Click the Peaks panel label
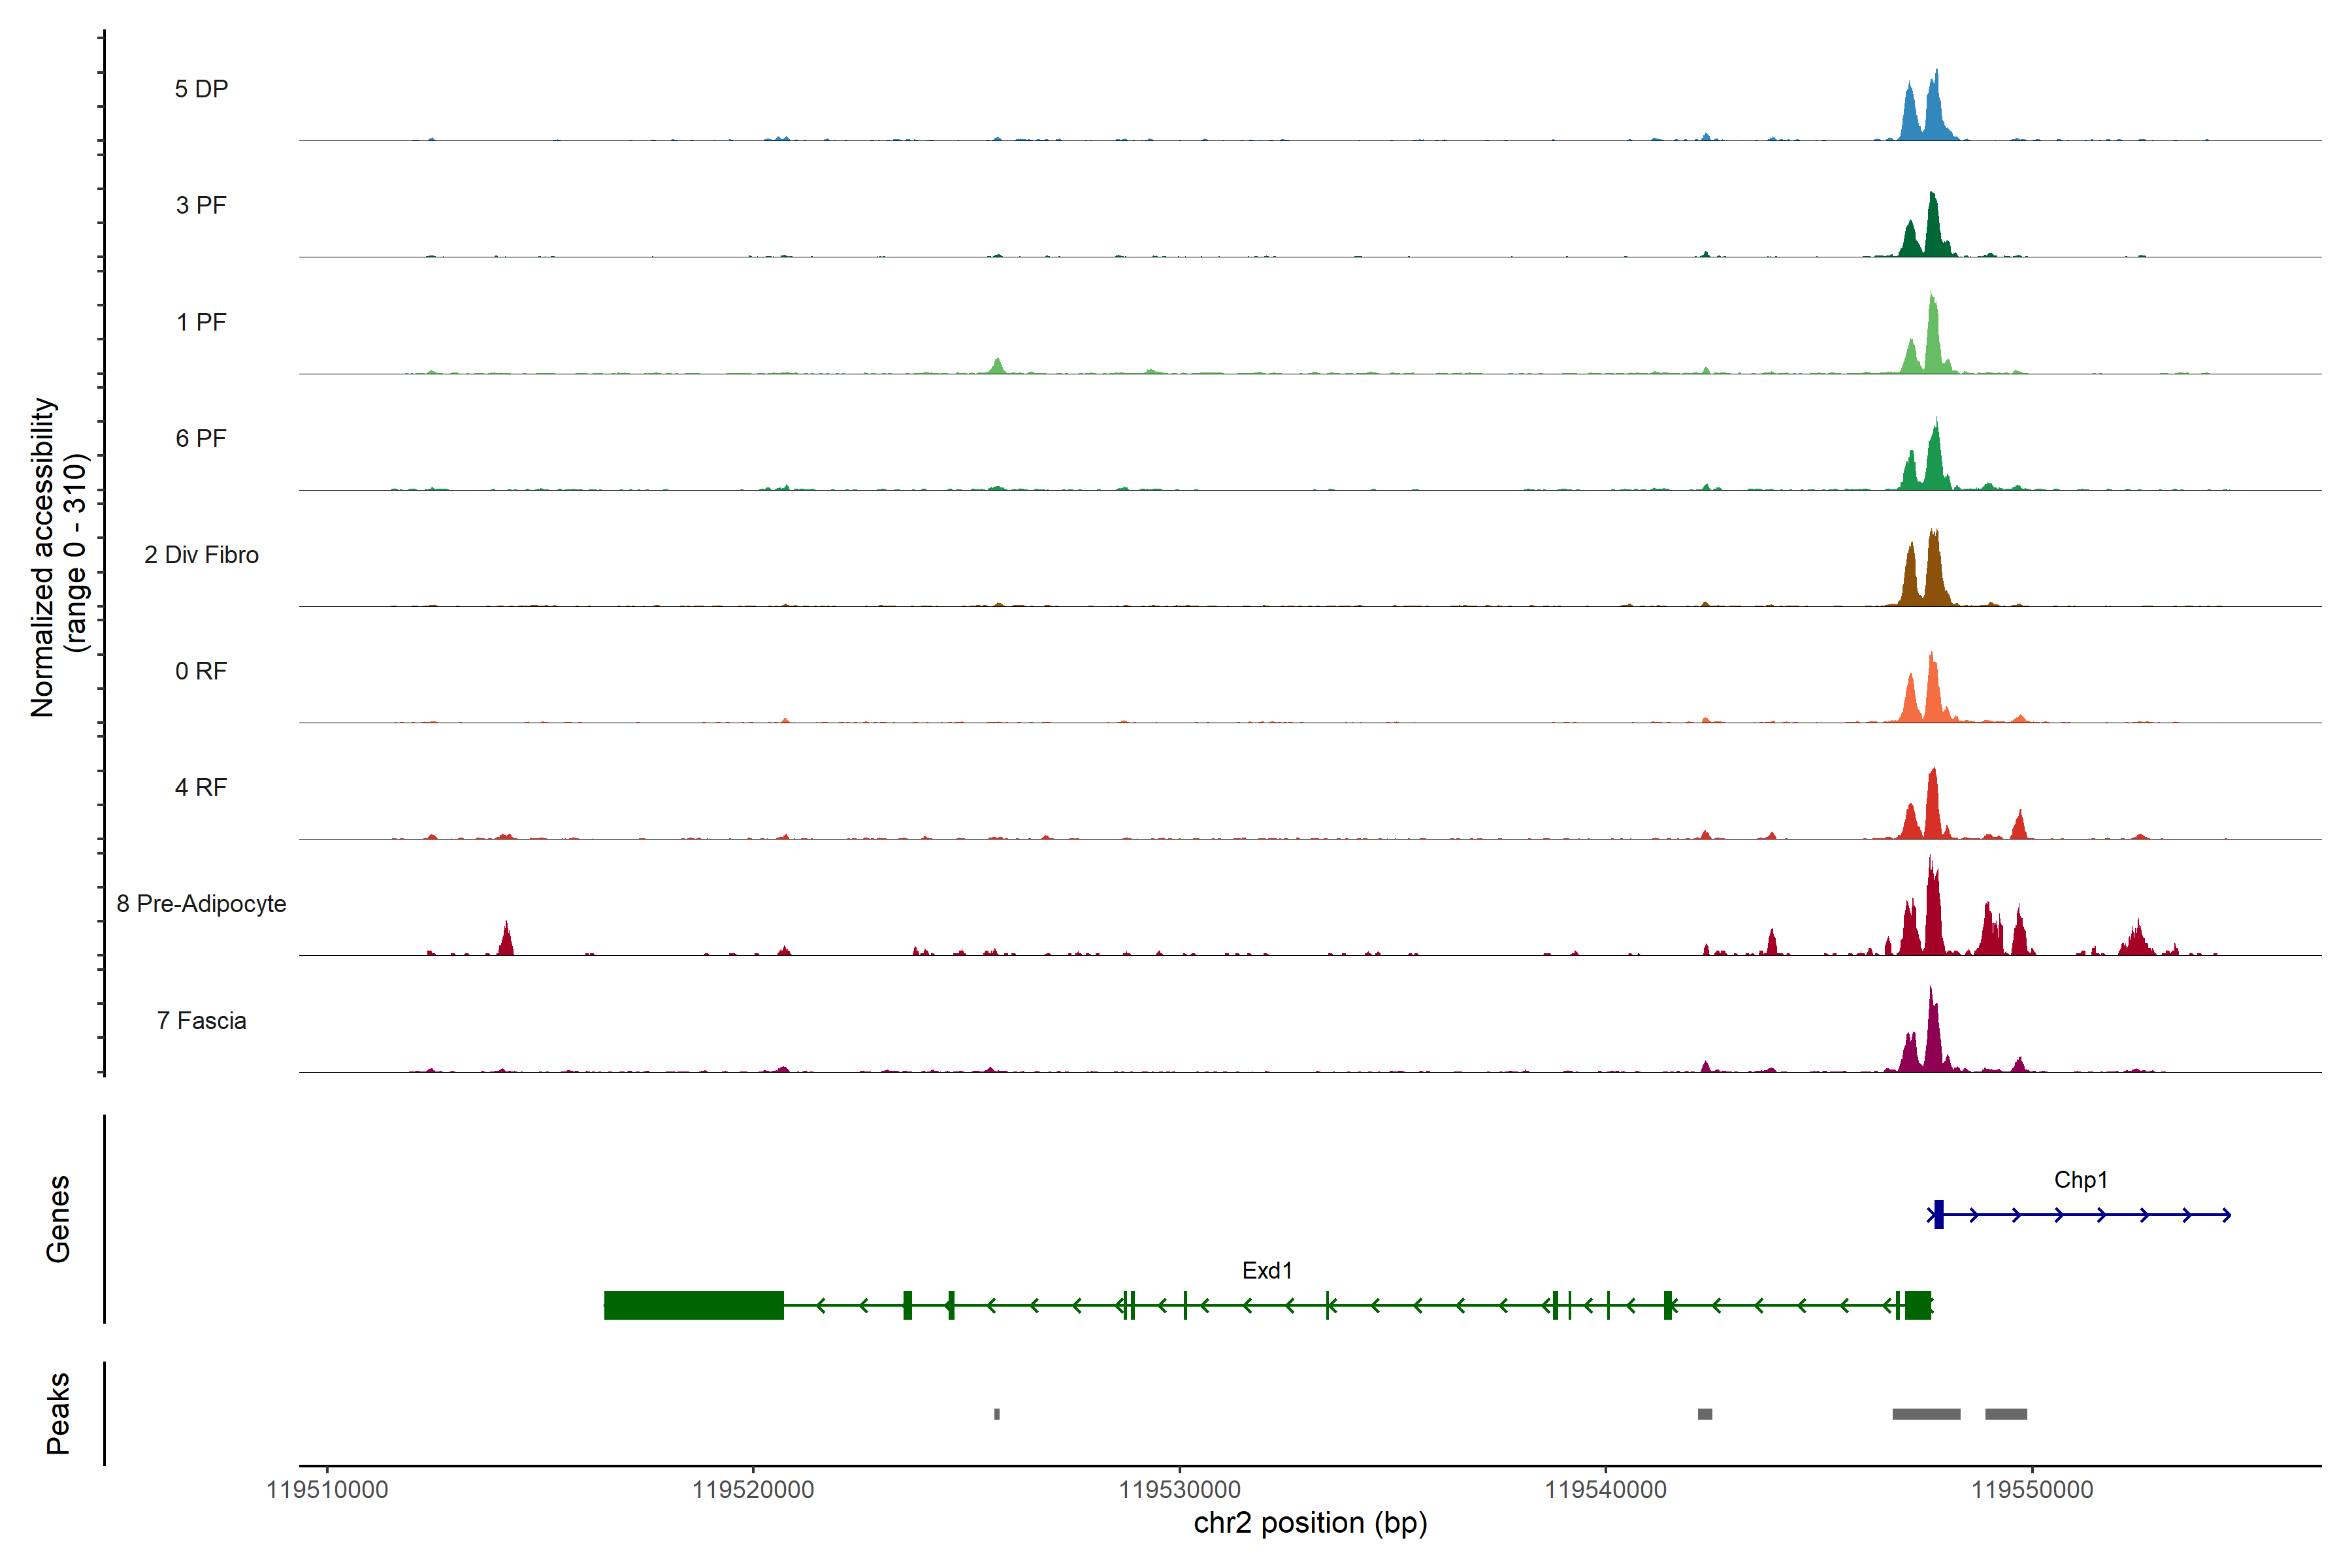The width and height of the screenshot is (2352, 1568). click(58, 1413)
